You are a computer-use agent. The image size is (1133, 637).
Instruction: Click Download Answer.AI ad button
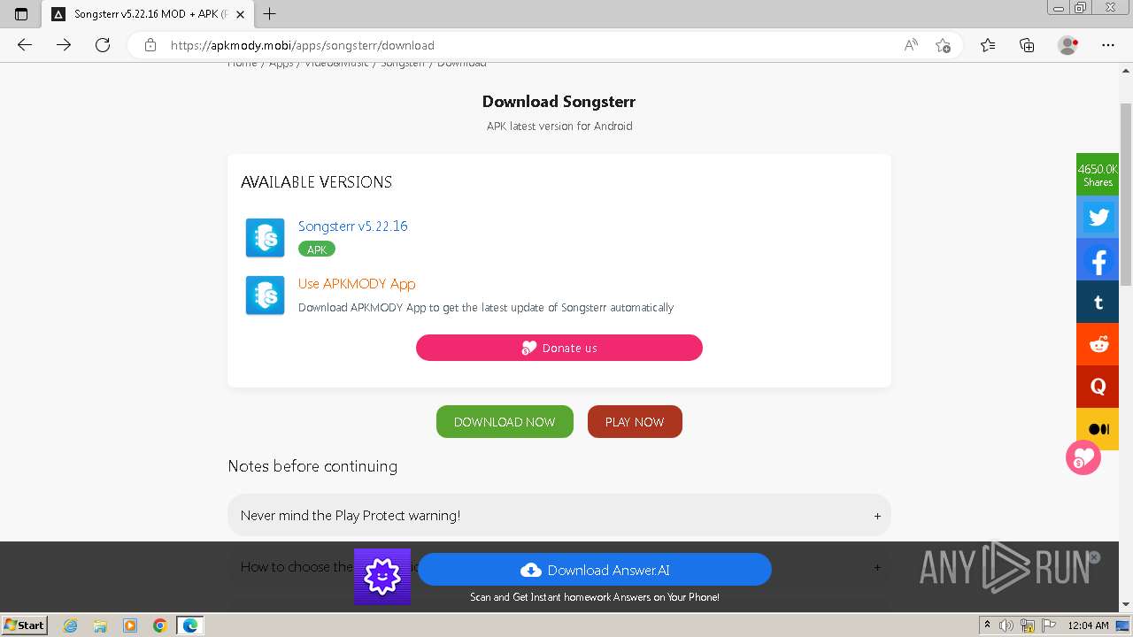tap(595, 570)
